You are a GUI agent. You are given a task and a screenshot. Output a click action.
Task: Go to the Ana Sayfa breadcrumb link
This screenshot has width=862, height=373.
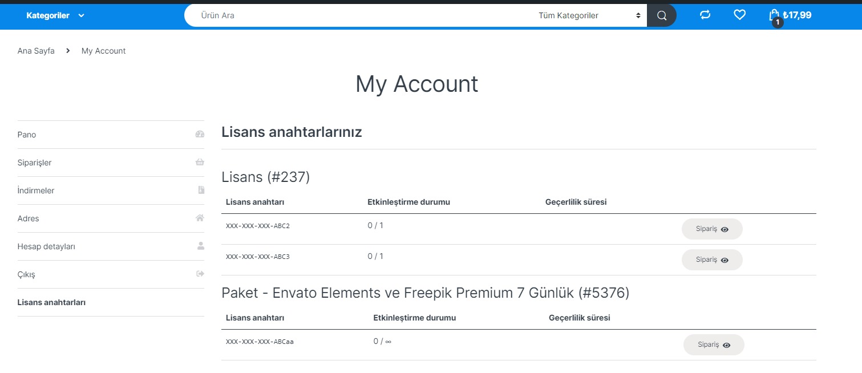[x=36, y=51]
